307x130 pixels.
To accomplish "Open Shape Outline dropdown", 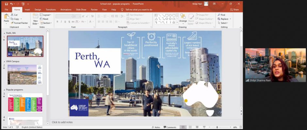I will [x=205, y=19].
